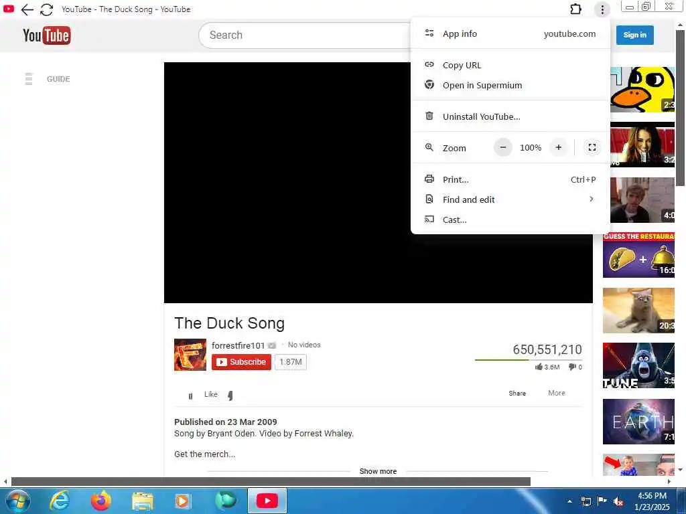
Task: Enter fullscreen via the zoom row icon
Action: coord(592,148)
